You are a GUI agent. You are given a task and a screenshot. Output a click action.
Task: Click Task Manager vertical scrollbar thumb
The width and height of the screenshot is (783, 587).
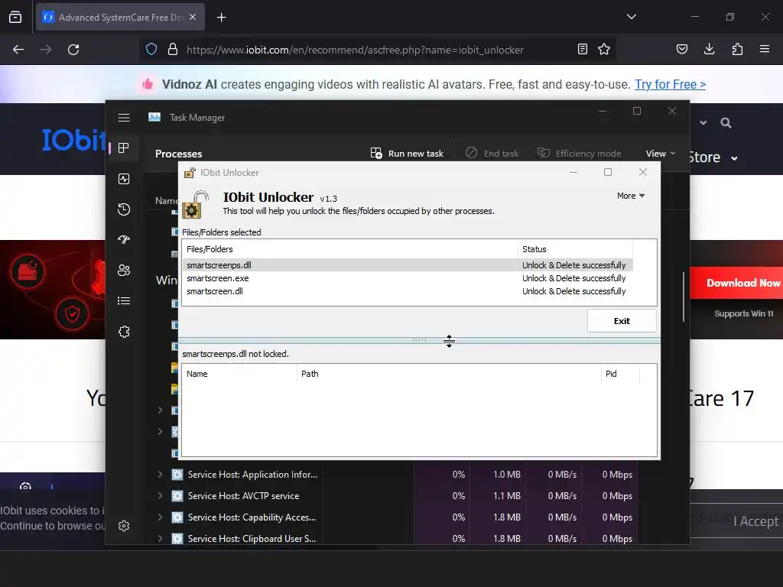tap(683, 297)
